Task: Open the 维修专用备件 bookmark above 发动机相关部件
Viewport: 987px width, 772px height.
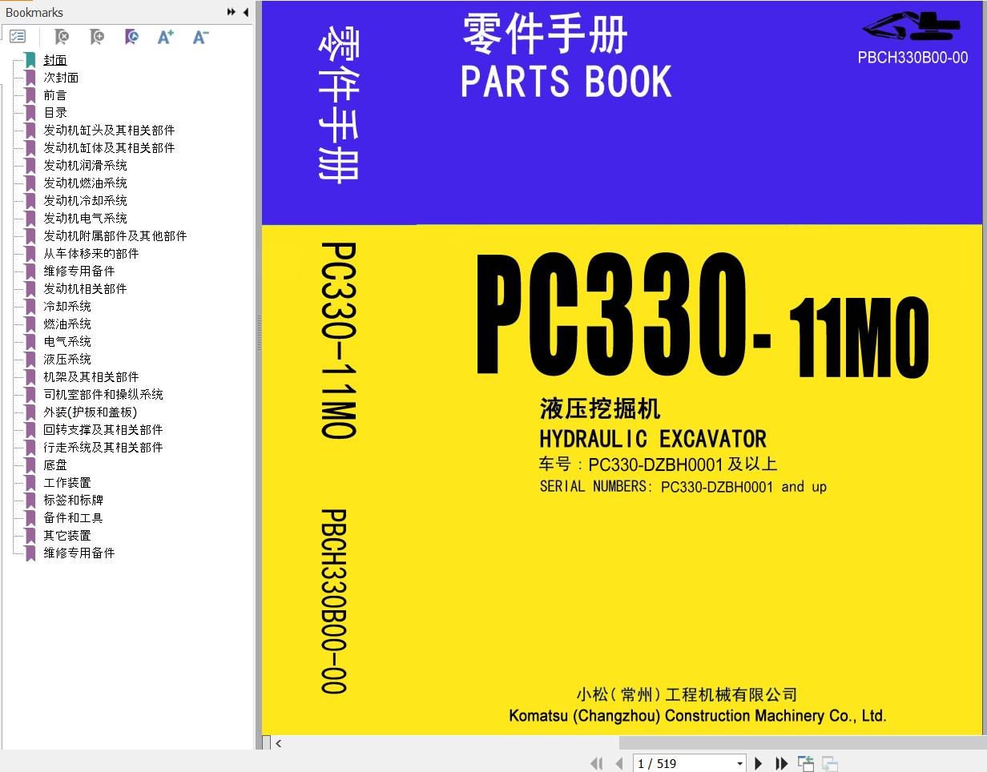Action: [x=79, y=271]
